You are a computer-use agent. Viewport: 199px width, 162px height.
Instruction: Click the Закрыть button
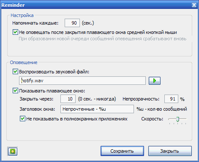tap(170, 151)
